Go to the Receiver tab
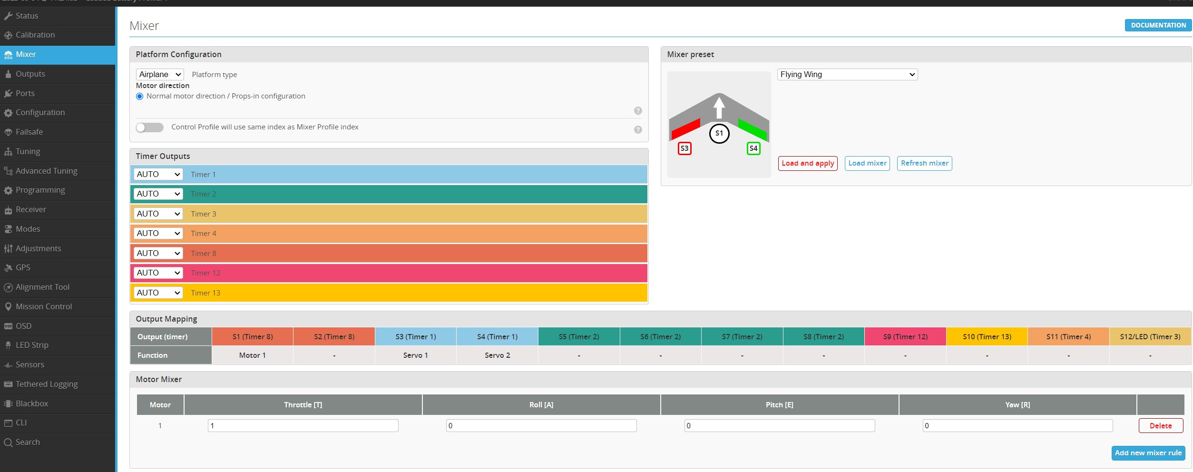The image size is (1193, 472). tap(31, 210)
